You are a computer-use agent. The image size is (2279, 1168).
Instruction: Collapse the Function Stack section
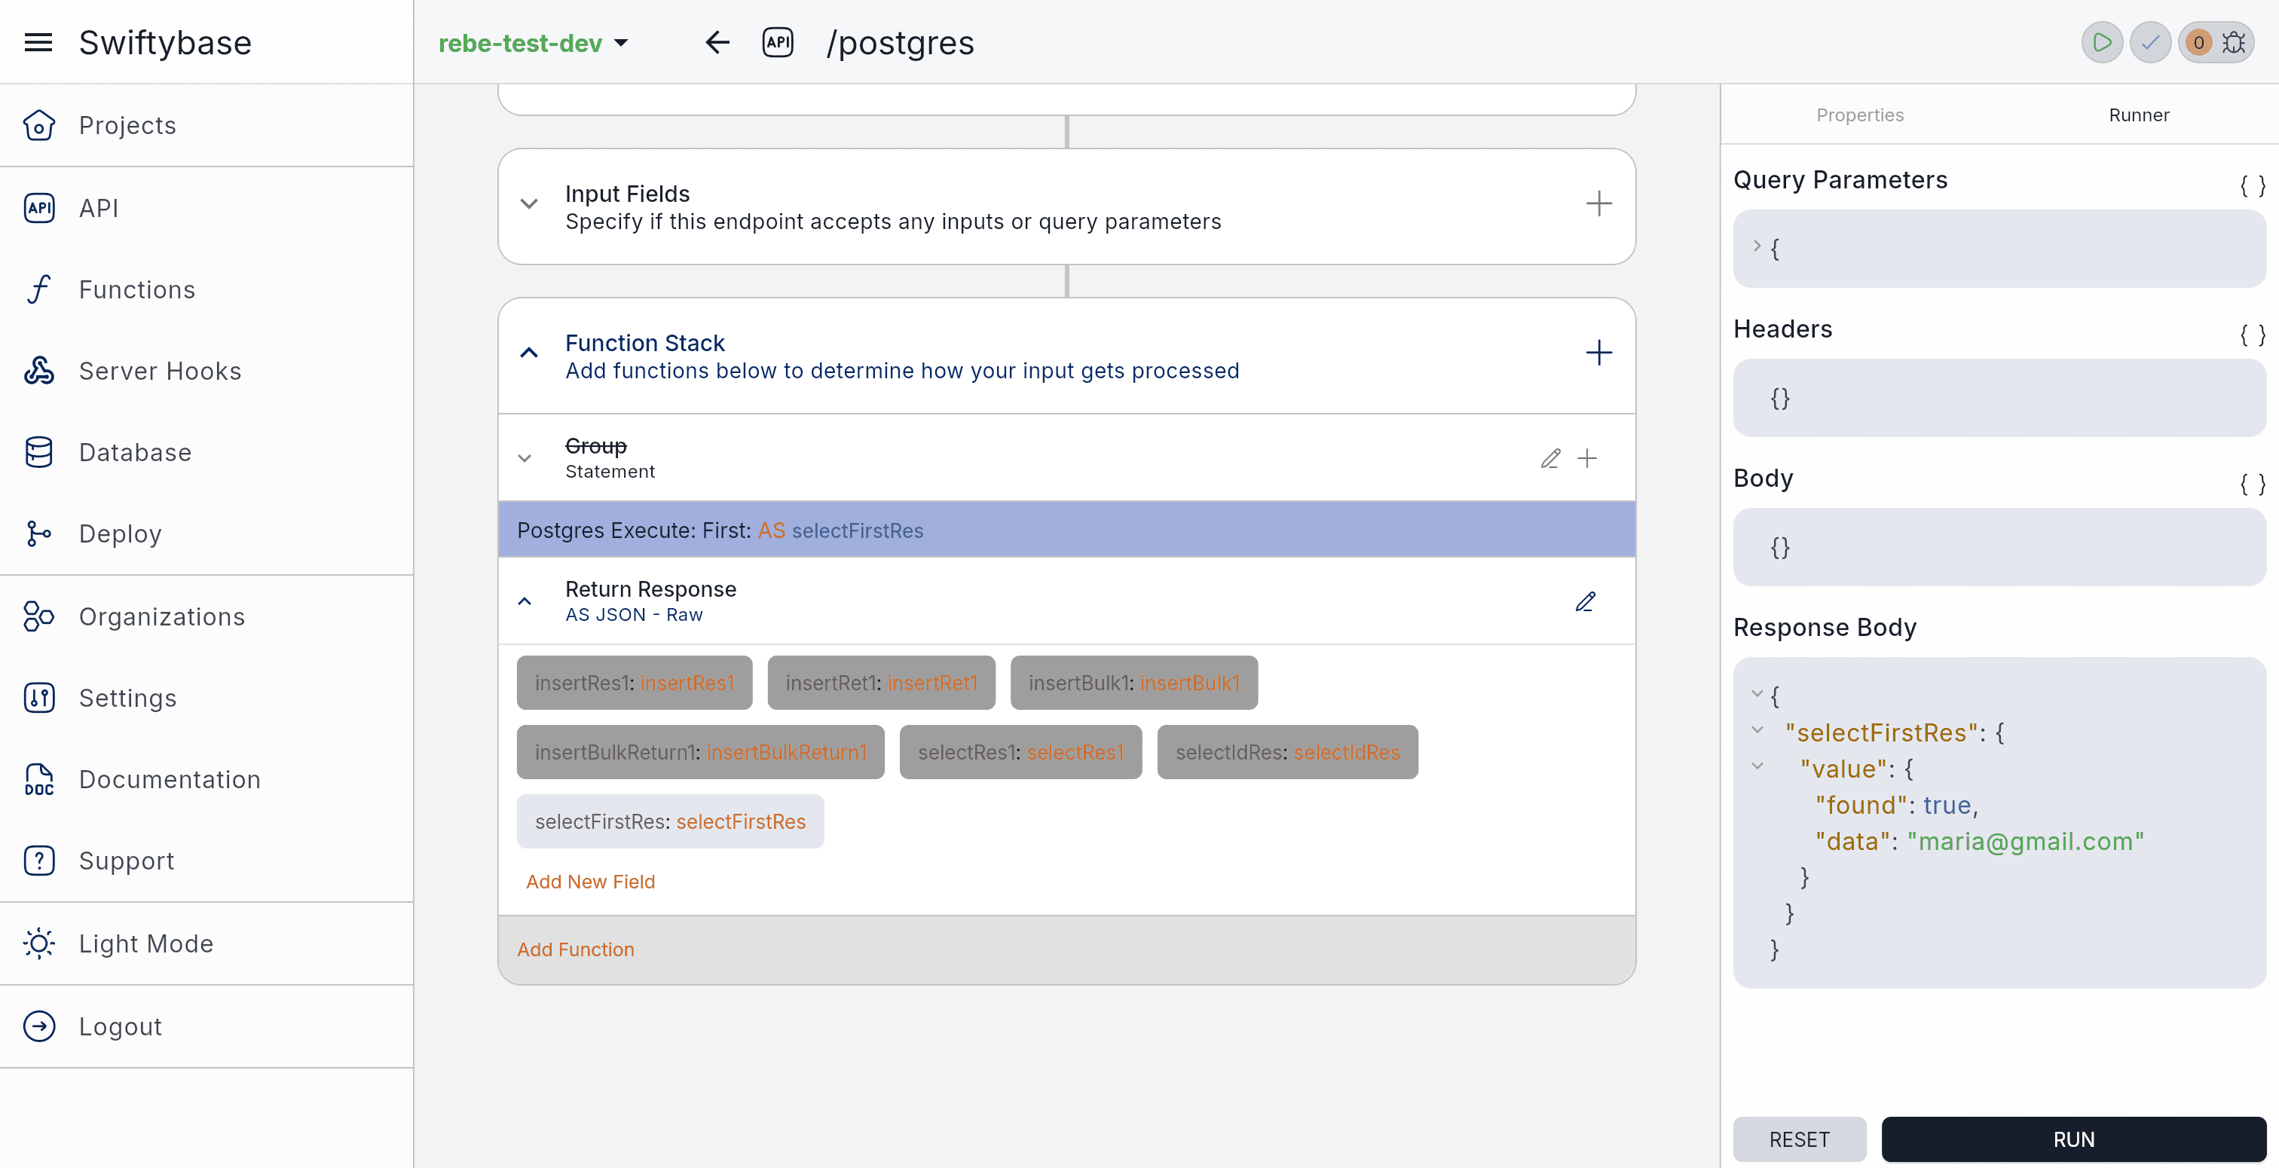tap(529, 353)
